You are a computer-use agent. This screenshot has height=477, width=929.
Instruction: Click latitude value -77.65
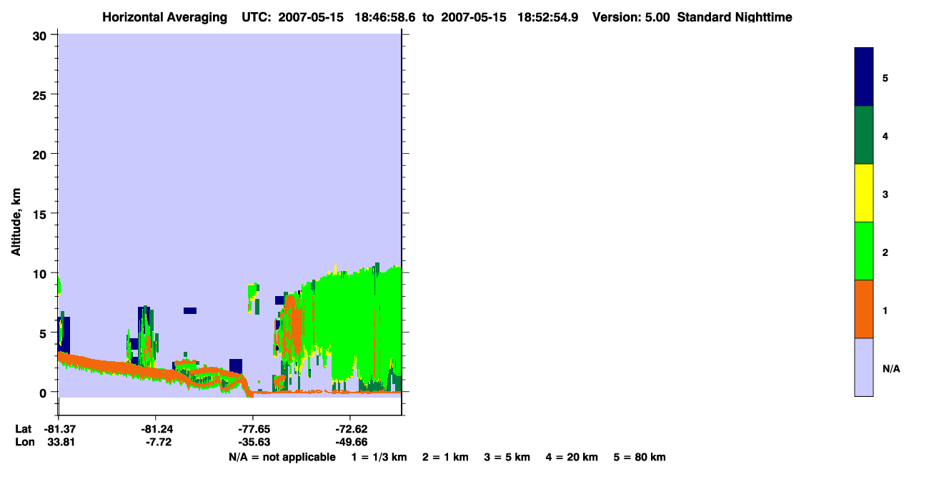point(253,429)
